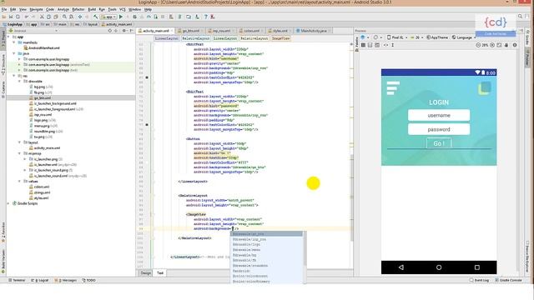Select logo.png in drawable folder
The image size is (534, 300).
pyautogui.click(x=41, y=120)
